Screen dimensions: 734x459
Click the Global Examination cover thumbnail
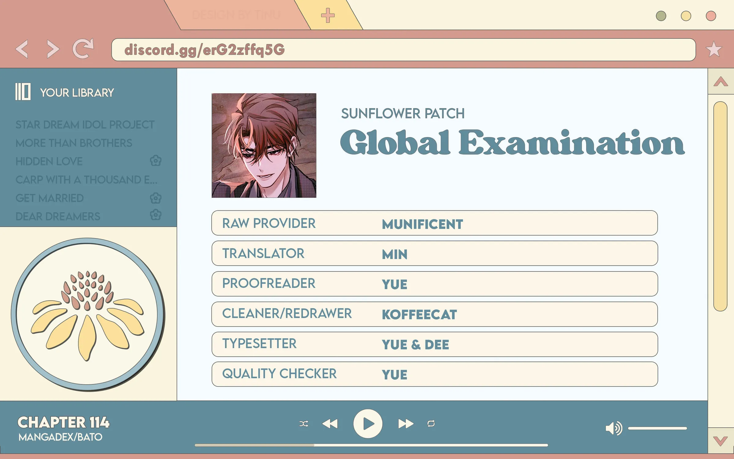[x=264, y=145]
